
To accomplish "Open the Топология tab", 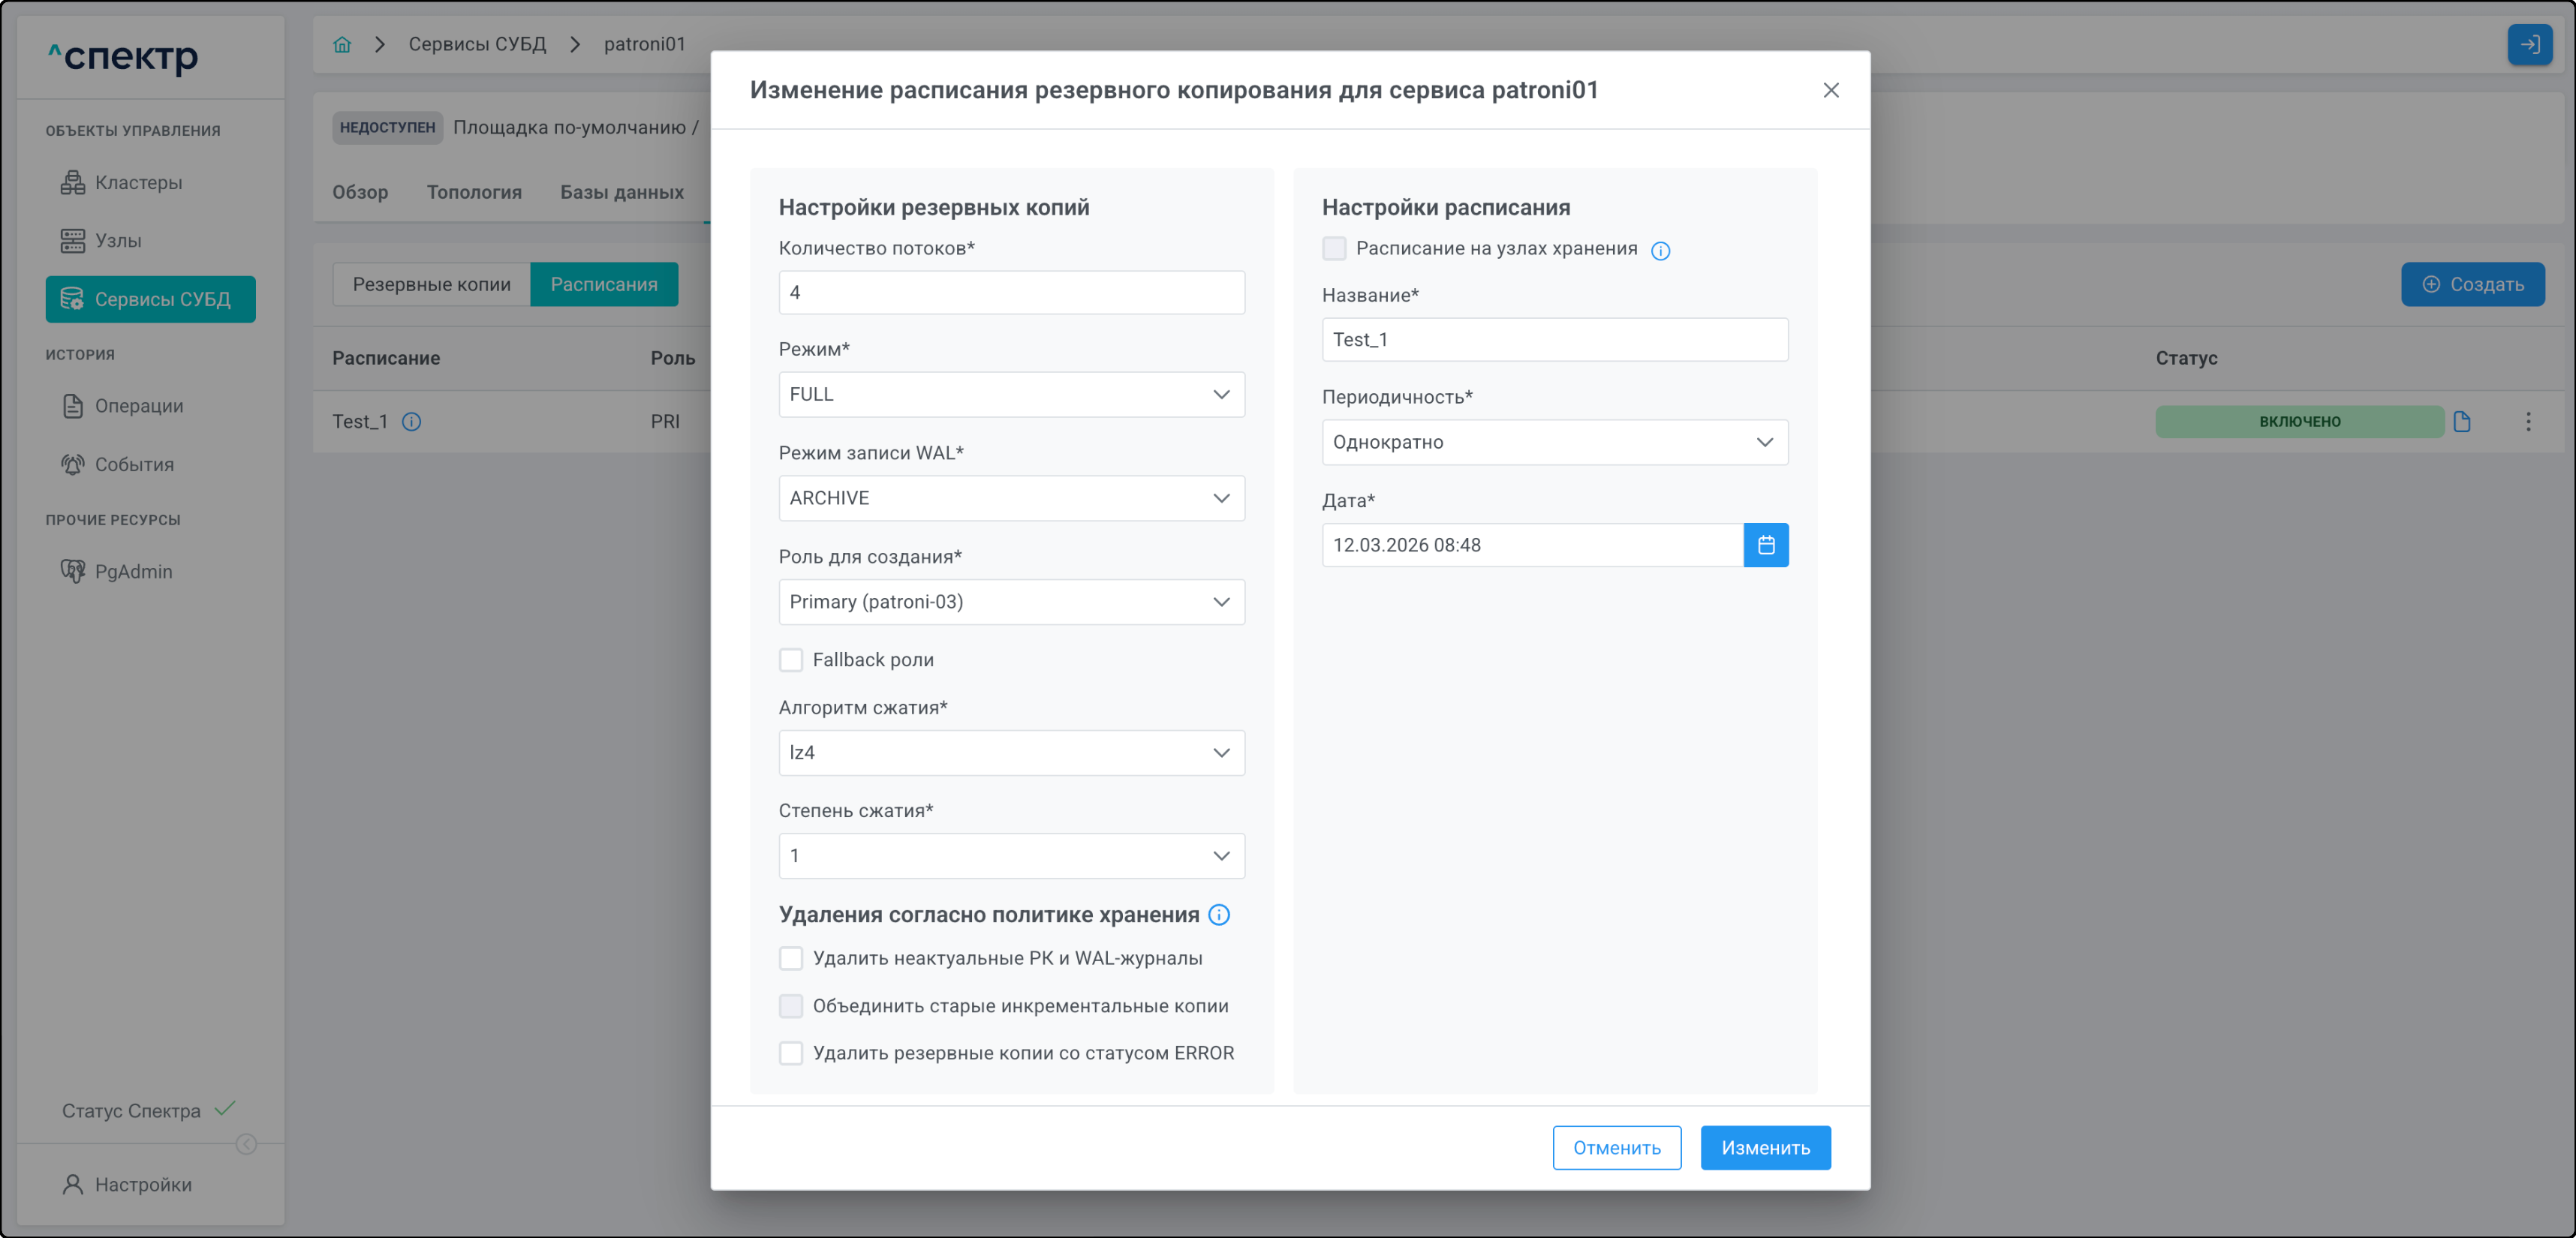I will point(474,192).
